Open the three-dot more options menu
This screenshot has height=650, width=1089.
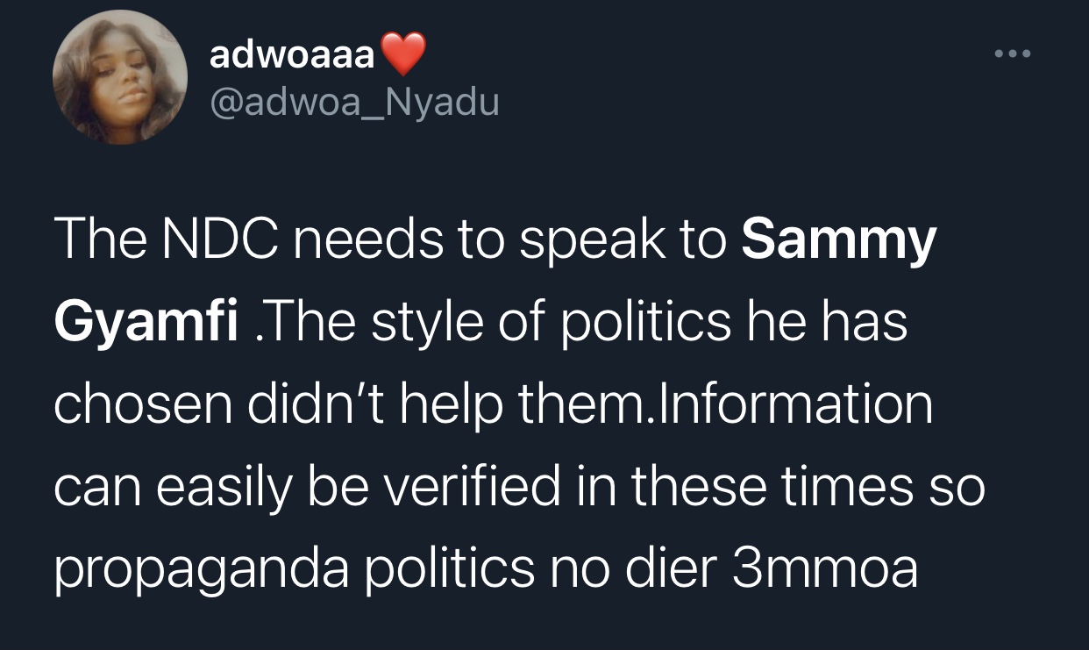click(x=1014, y=55)
